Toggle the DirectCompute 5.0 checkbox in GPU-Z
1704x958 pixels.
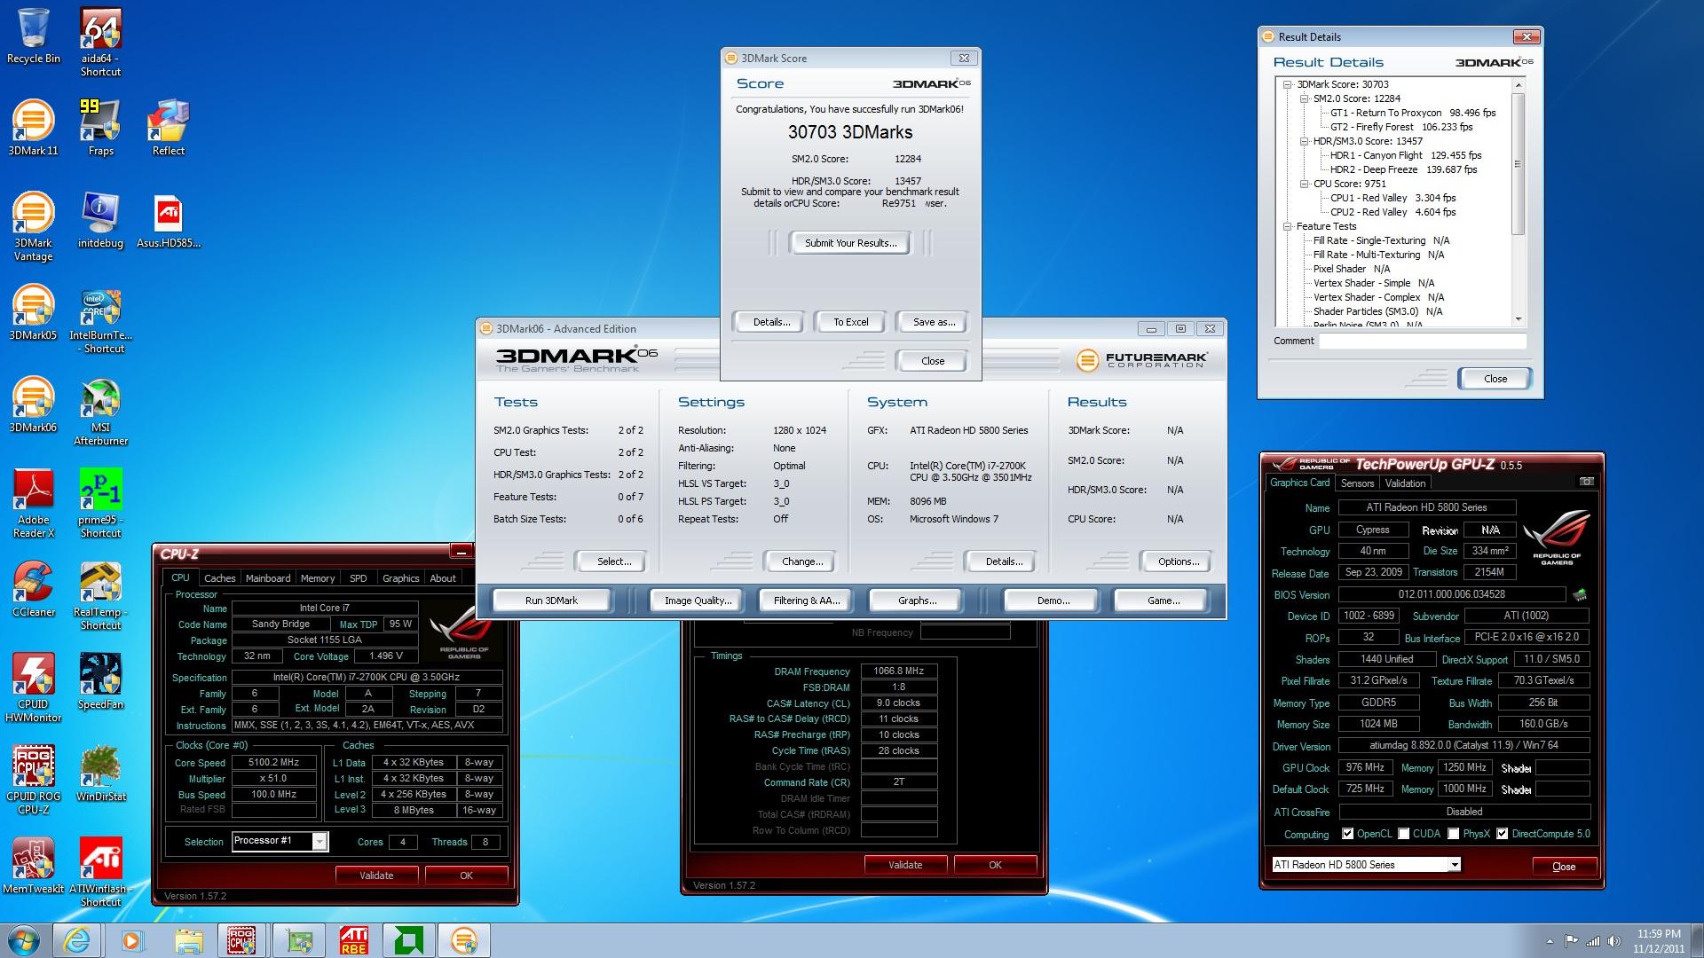pyautogui.click(x=1502, y=834)
